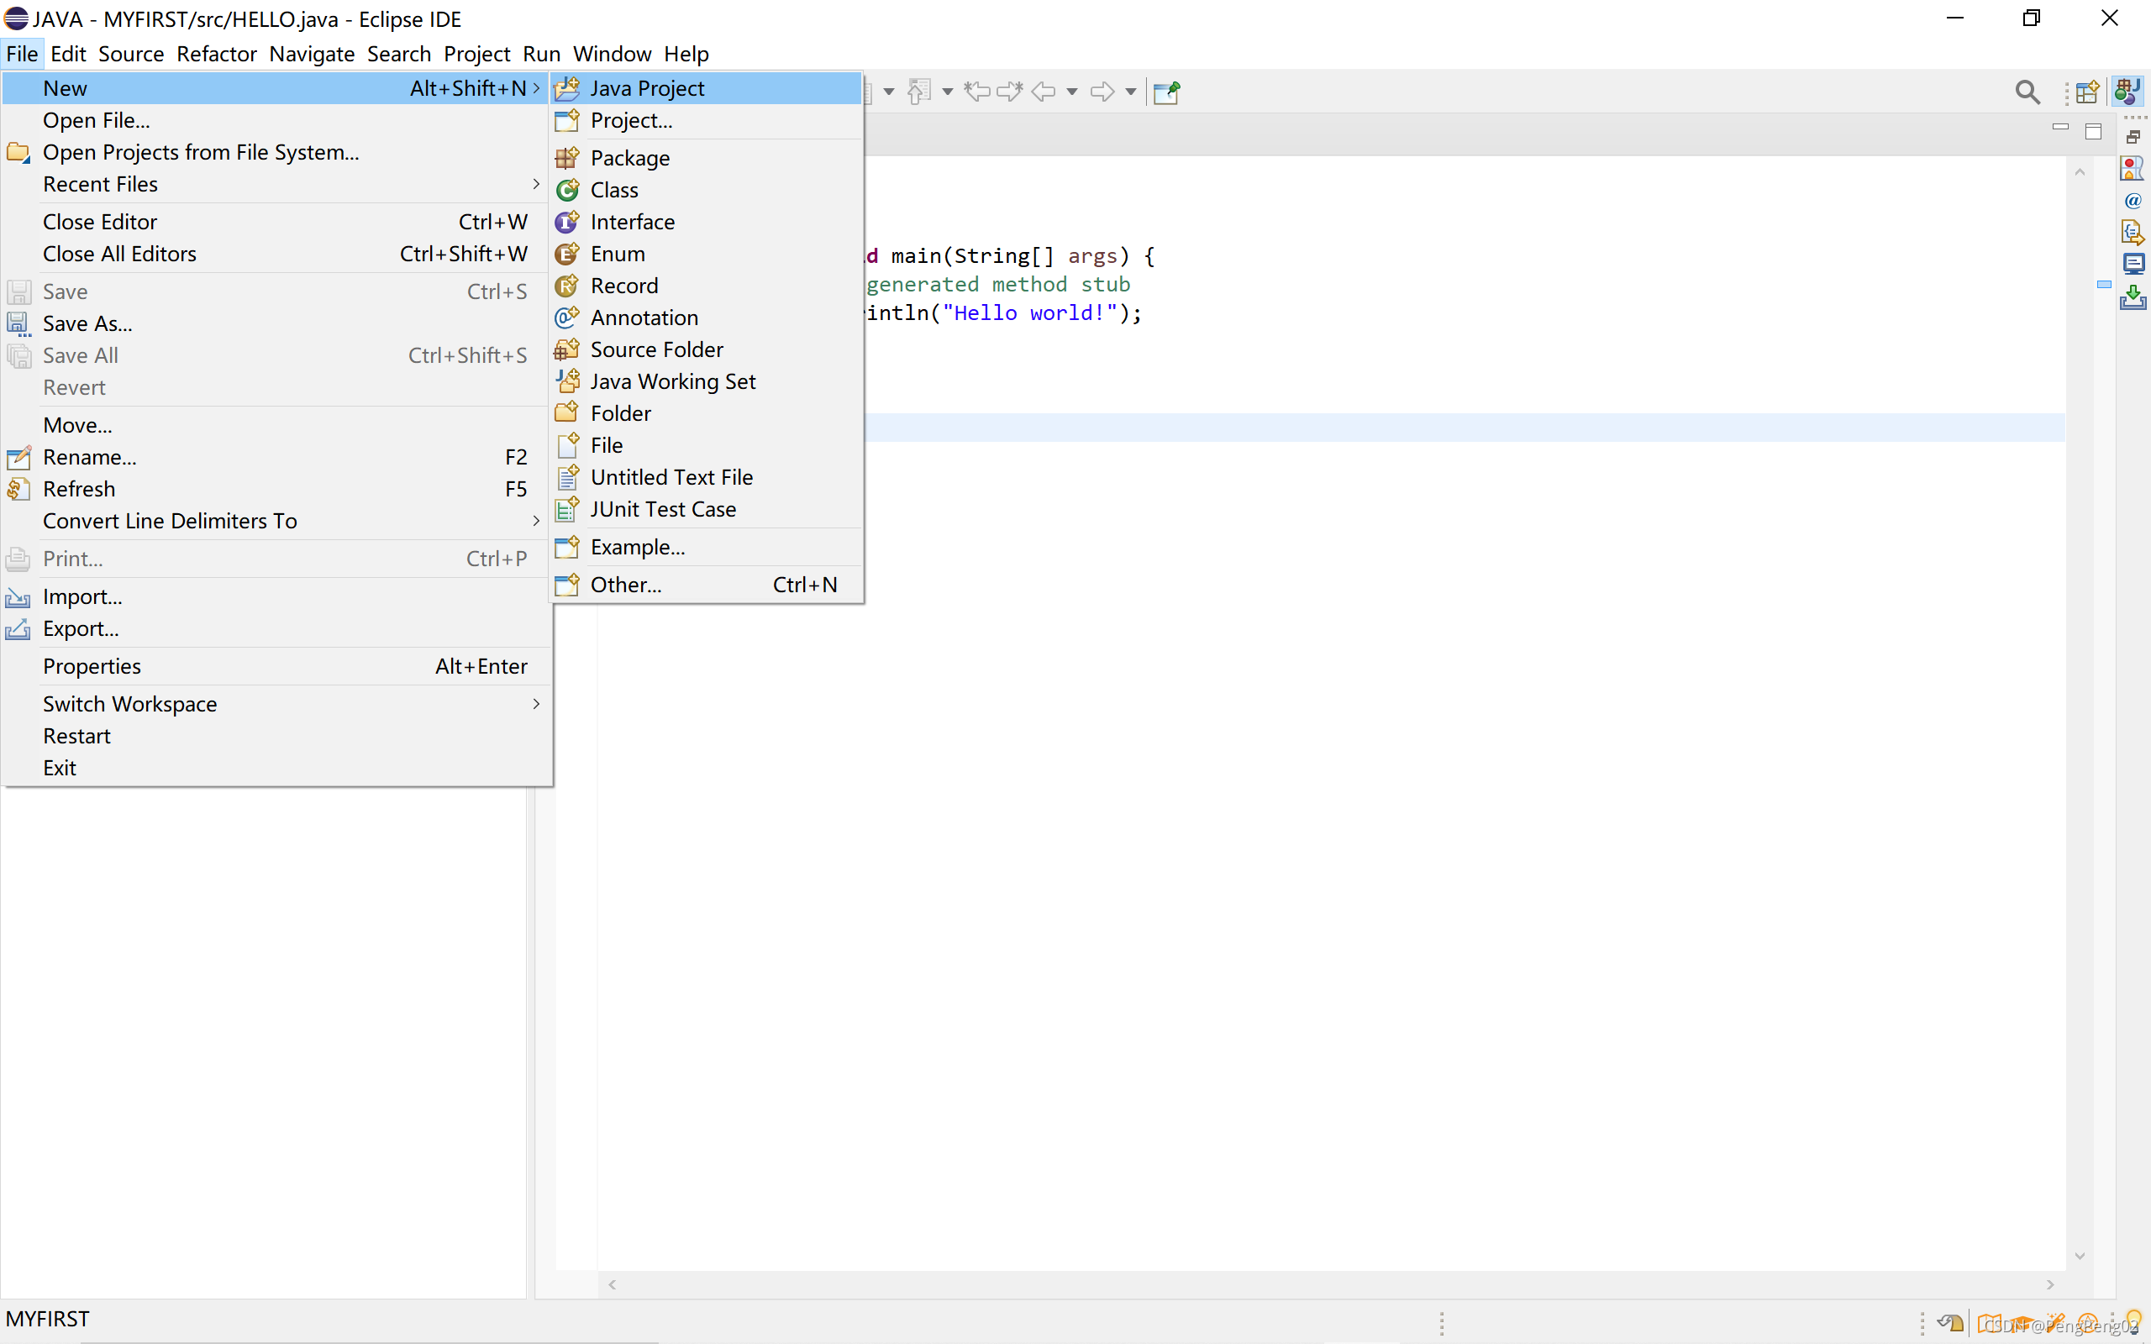Click Open Projects from File System
The width and height of the screenshot is (2151, 1344).
point(201,152)
